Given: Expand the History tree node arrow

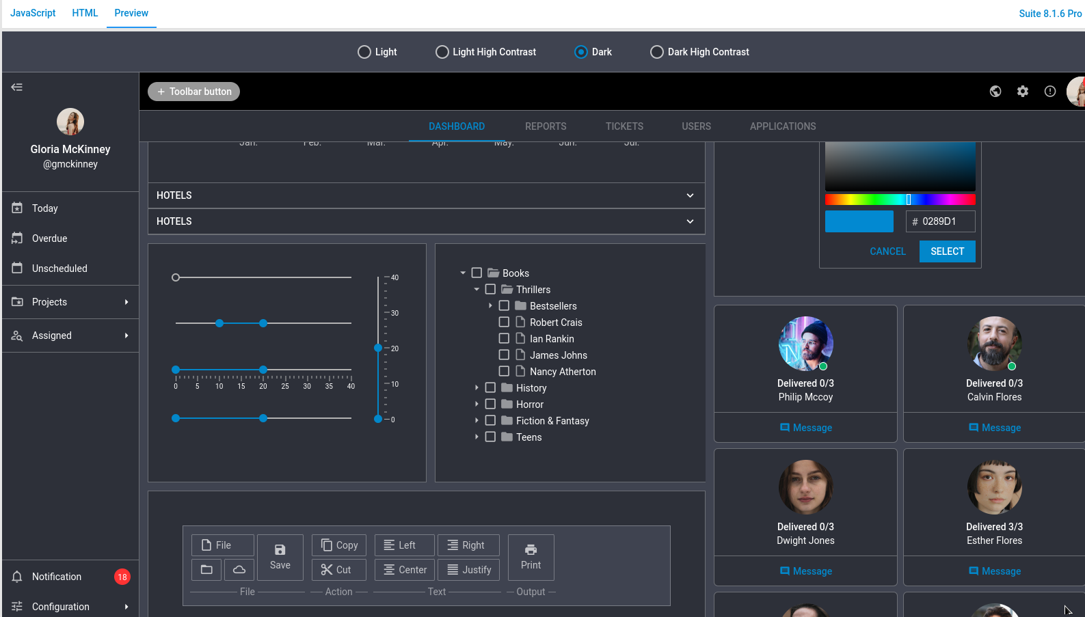Looking at the screenshot, I should (477, 387).
